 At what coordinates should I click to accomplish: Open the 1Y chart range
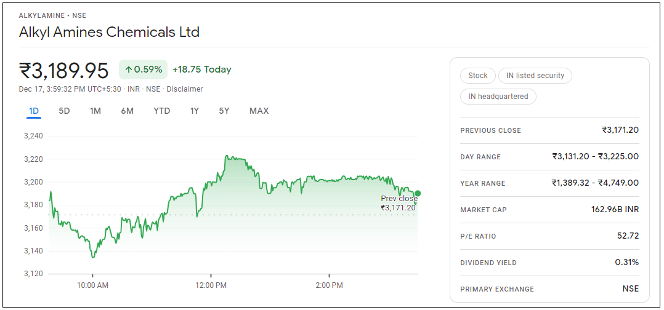point(195,111)
